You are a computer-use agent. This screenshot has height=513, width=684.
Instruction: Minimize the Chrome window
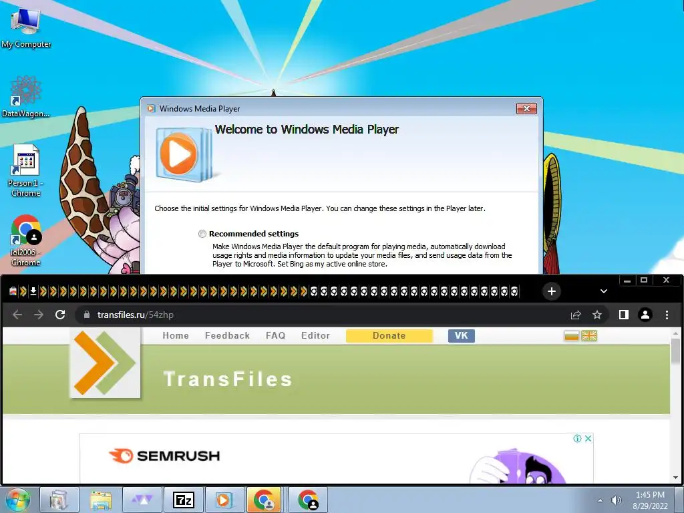[x=627, y=281]
